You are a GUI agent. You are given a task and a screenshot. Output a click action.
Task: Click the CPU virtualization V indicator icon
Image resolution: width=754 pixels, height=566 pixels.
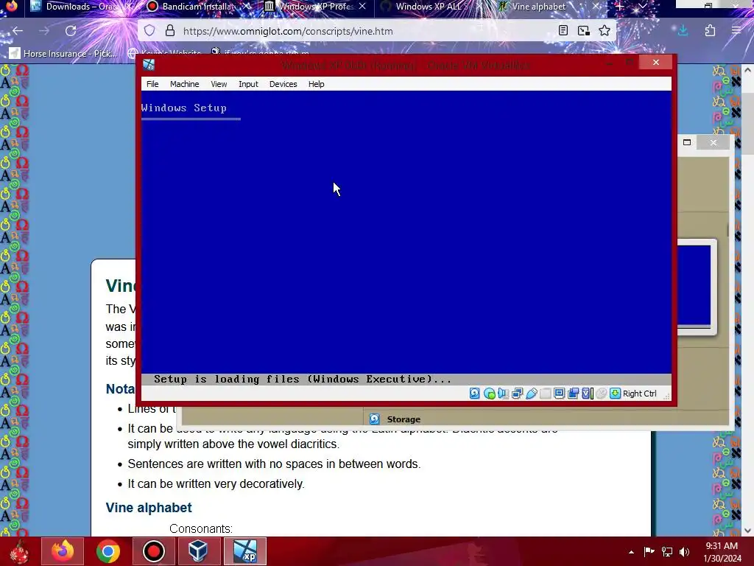pos(587,394)
